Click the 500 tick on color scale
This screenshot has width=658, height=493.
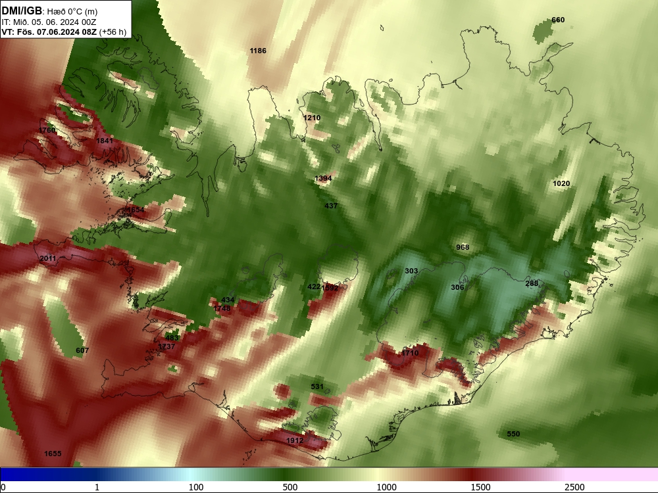point(290,487)
